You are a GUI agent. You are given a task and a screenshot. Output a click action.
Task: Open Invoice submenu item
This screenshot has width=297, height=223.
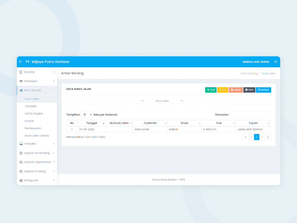(x=29, y=121)
